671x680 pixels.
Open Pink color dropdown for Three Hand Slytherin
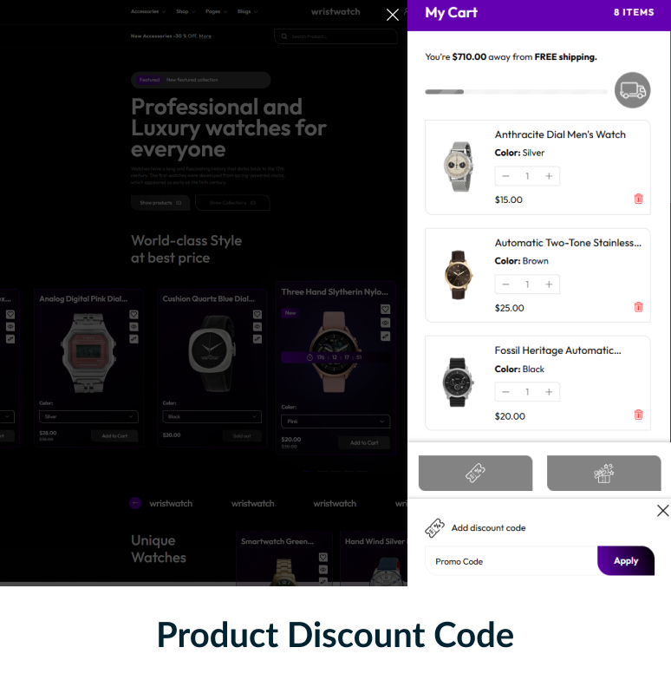click(x=335, y=422)
